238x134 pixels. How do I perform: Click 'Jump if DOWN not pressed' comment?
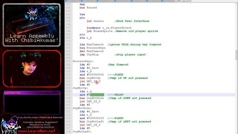point(129,98)
